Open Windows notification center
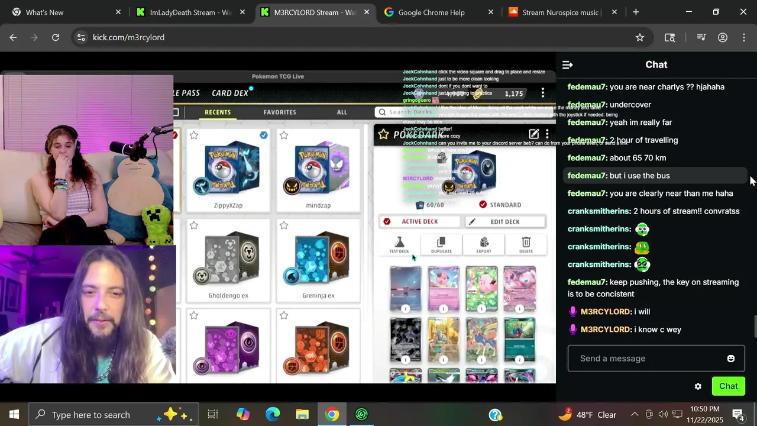The width and height of the screenshot is (757, 426). tap(738, 415)
